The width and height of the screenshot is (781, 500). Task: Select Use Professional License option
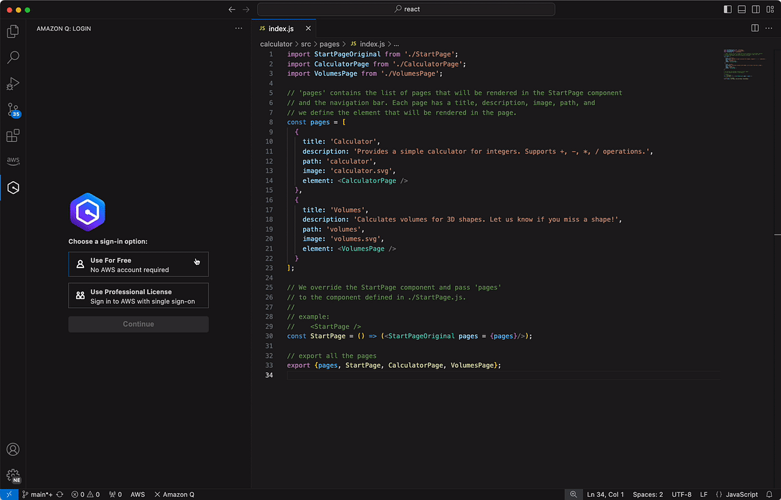[x=139, y=296]
